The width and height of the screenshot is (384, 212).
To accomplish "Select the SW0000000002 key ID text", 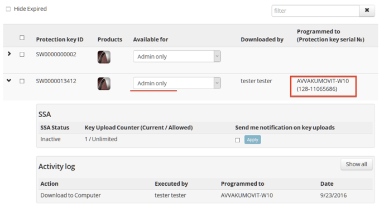I will [56, 54].
